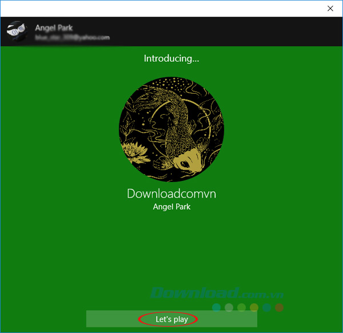The height and width of the screenshot is (333, 343).
Task: Click the second pale green watermark dot
Action: tap(229, 307)
